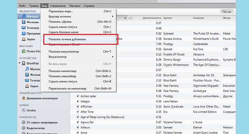Image resolution: width=249 pixels, height=134 pixels.
Task: Click the sort arrow in name column header
Action: point(125,18)
